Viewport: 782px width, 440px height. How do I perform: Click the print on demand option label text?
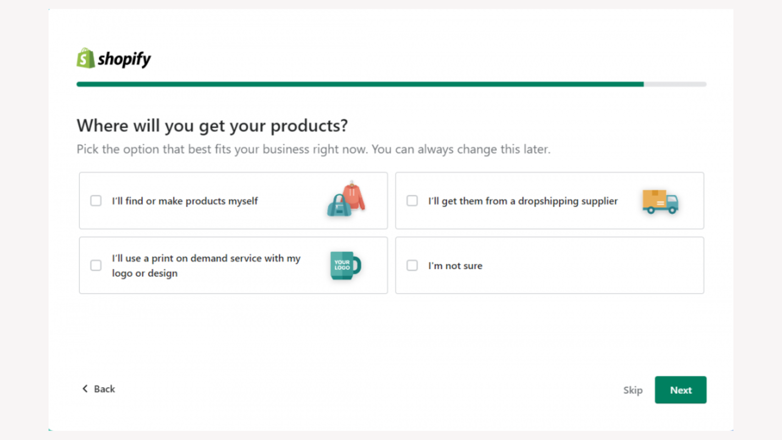[206, 265]
